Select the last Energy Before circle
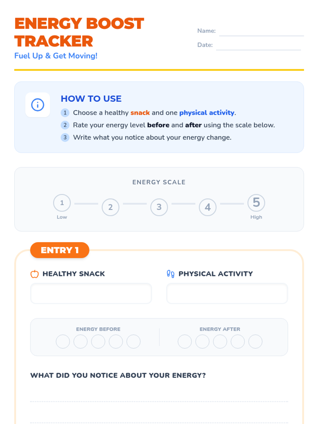318x424 pixels. point(134,341)
